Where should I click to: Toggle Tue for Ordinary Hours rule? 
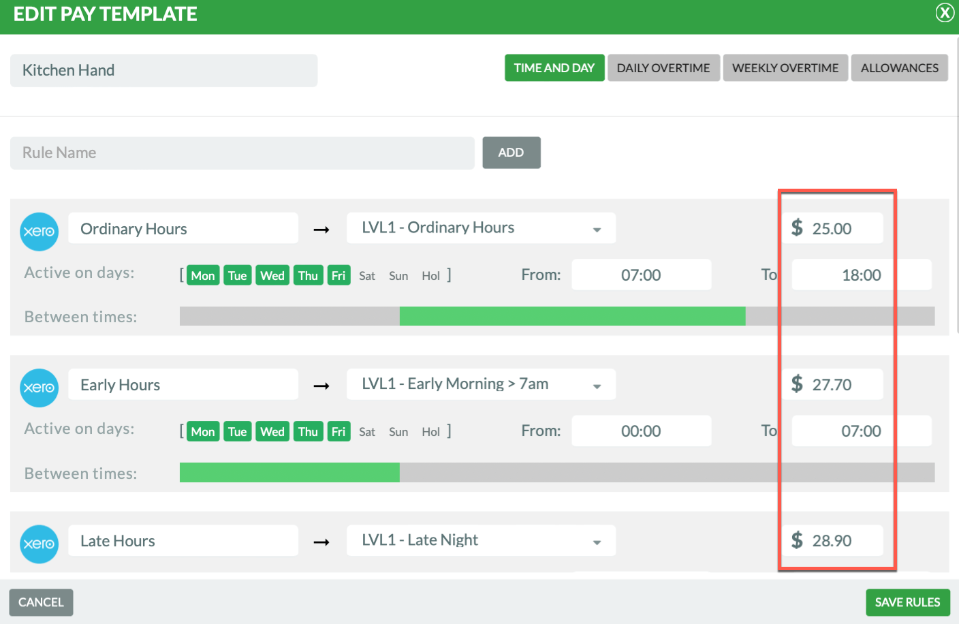point(237,275)
